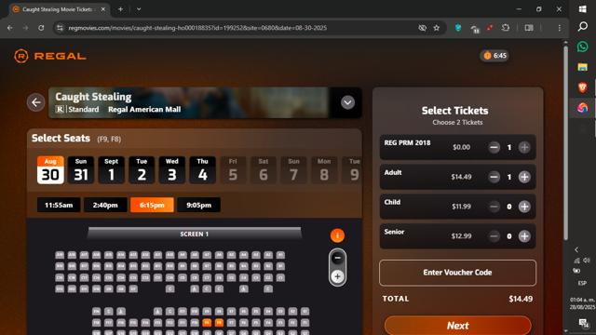Increase Senior ticket count
This screenshot has height=335, width=596.
[524, 236]
